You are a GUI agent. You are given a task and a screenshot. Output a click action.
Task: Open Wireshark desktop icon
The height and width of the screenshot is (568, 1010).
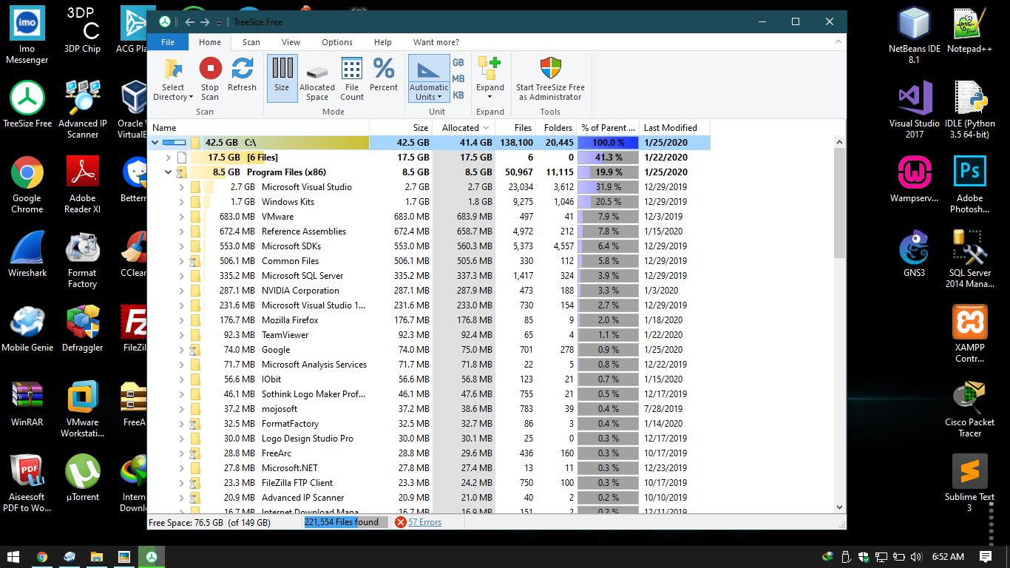pyautogui.click(x=27, y=254)
